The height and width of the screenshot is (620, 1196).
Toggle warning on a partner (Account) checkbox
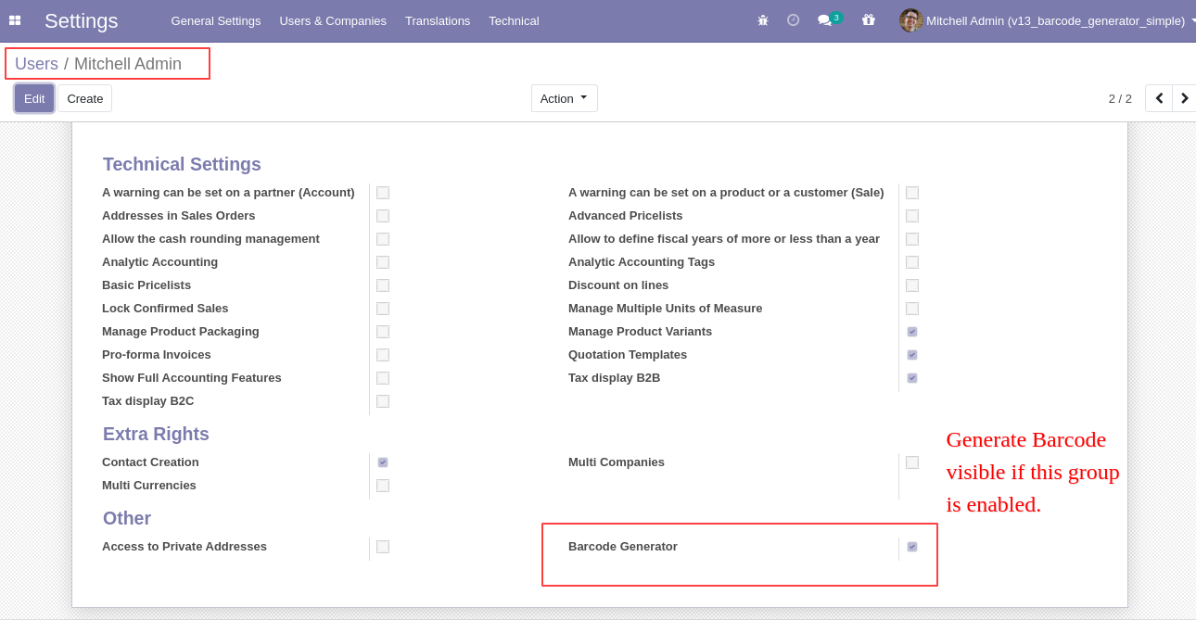coord(383,193)
